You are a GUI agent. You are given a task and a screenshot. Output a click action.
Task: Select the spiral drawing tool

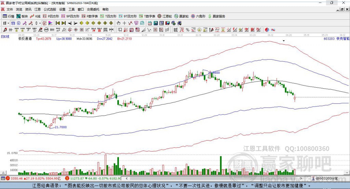tap(35, 30)
